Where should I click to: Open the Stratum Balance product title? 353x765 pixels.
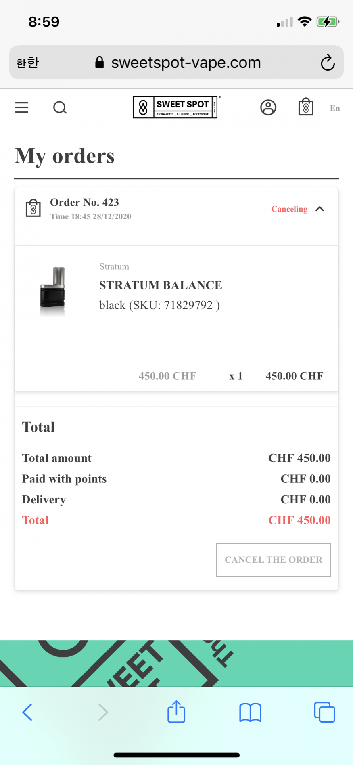click(x=161, y=285)
